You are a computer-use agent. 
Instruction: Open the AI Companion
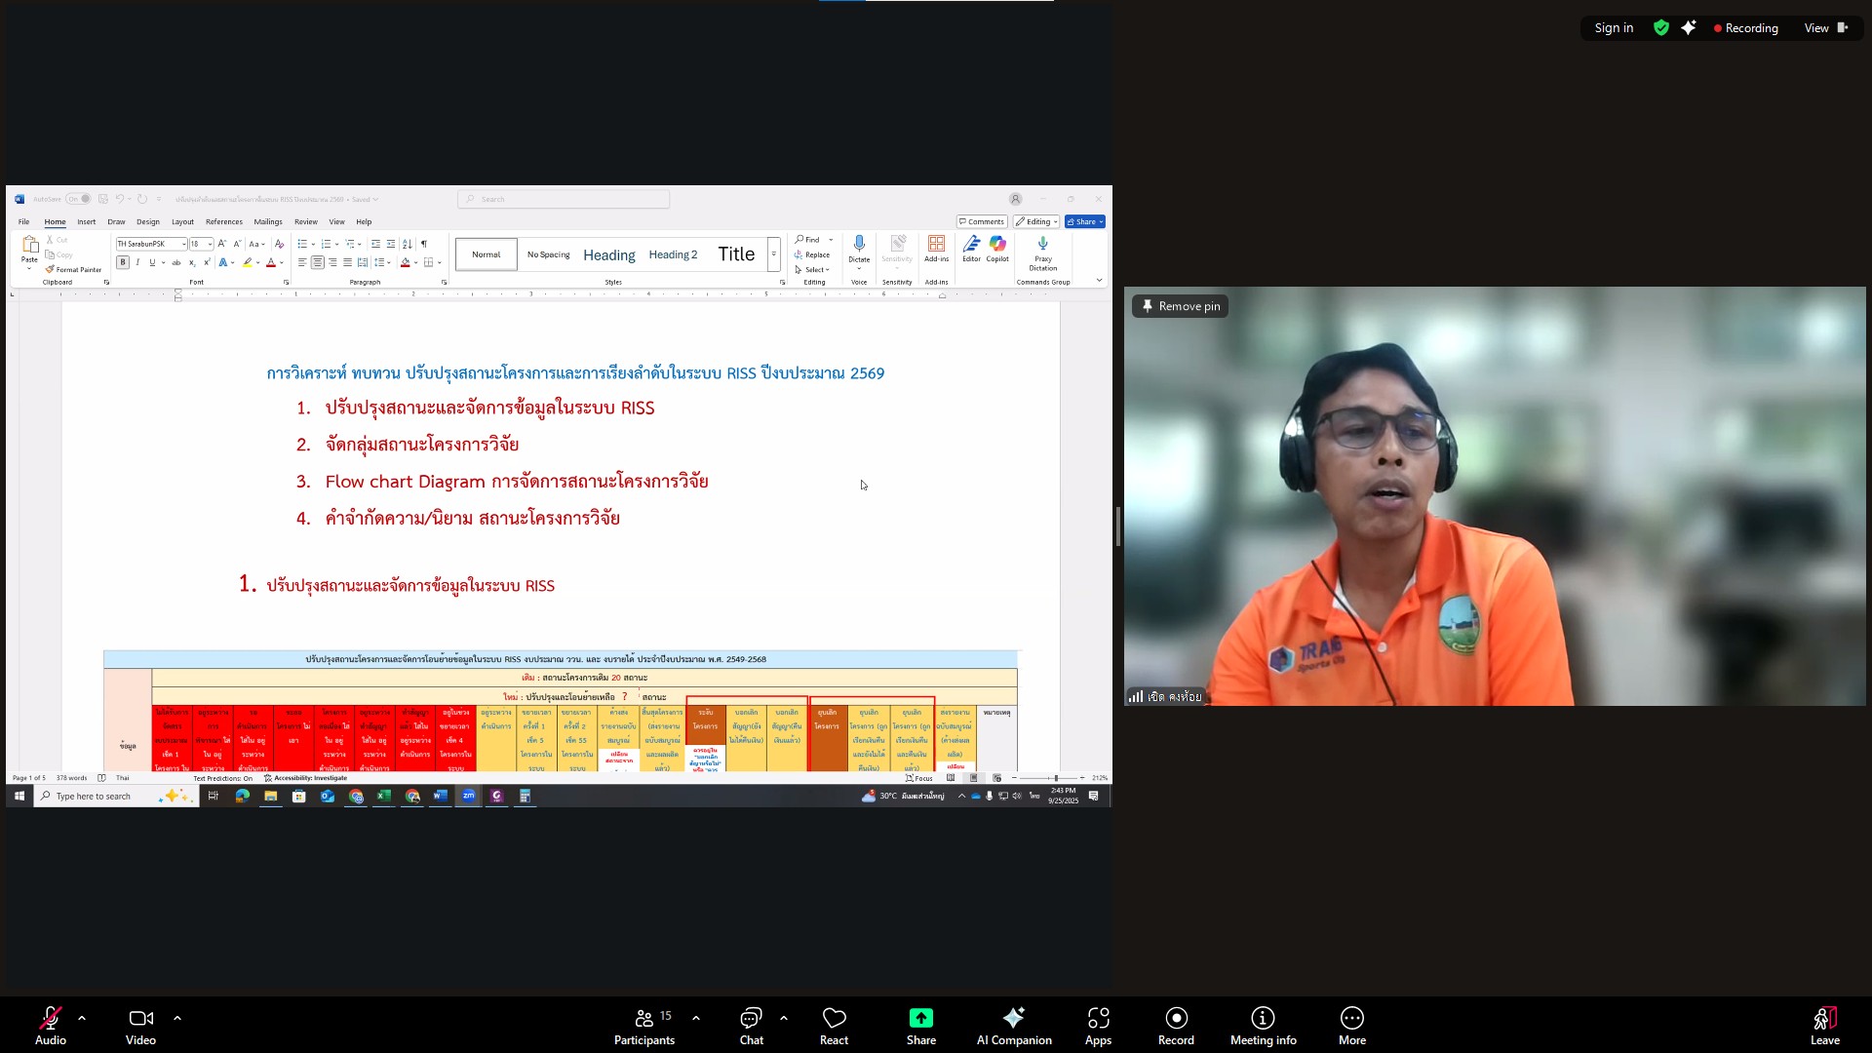1014,1026
